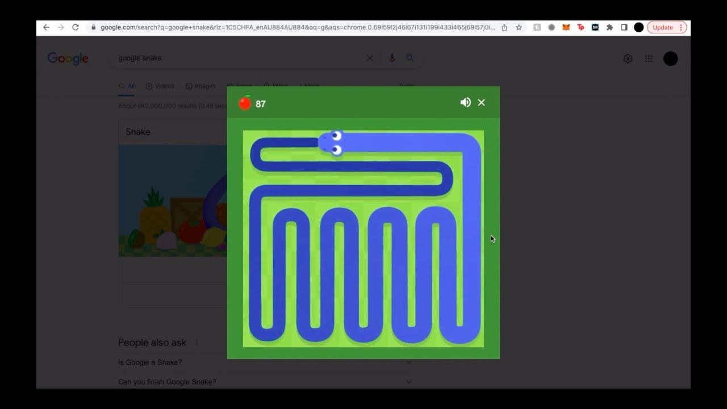
Task: Expand 'Can you finish Google Snake?' question
Action: pos(265,382)
